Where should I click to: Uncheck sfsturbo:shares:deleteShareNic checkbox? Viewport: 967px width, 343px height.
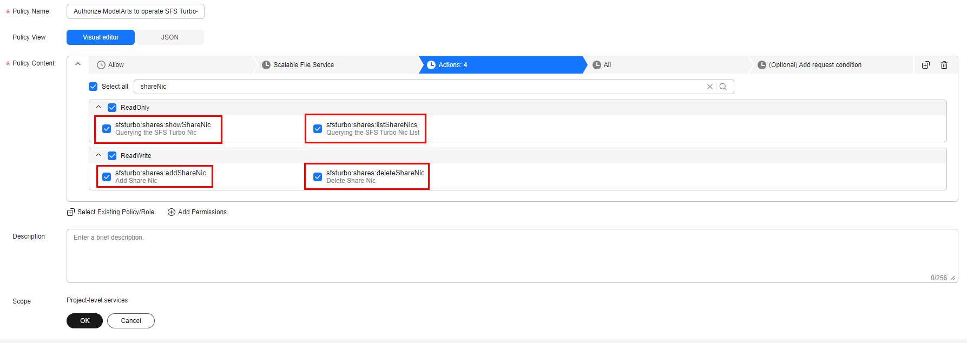coord(318,177)
